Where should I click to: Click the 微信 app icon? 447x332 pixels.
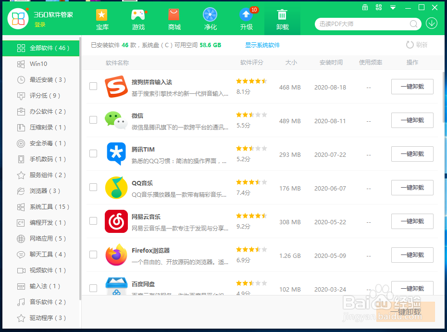(116, 120)
